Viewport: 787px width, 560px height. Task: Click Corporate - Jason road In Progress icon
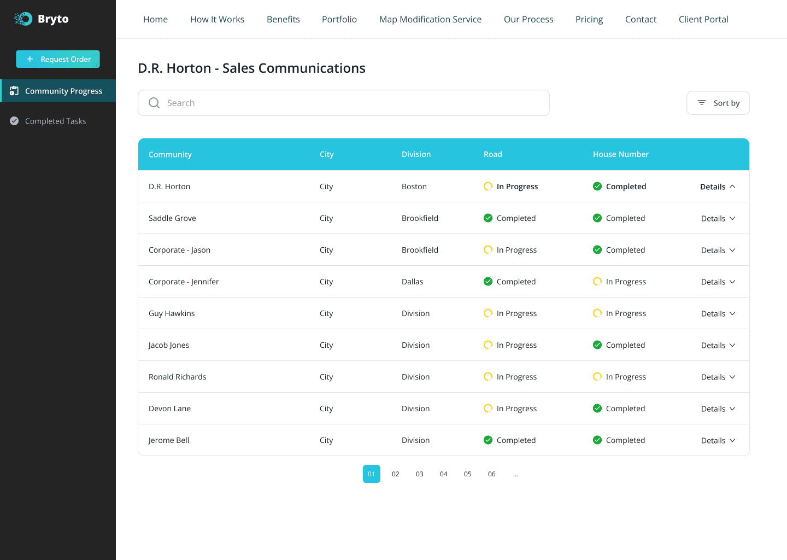pyautogui.click(x=488, y=250)
